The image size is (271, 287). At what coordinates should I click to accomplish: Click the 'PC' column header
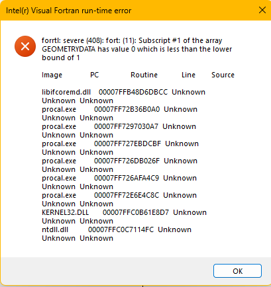[94, 75]
